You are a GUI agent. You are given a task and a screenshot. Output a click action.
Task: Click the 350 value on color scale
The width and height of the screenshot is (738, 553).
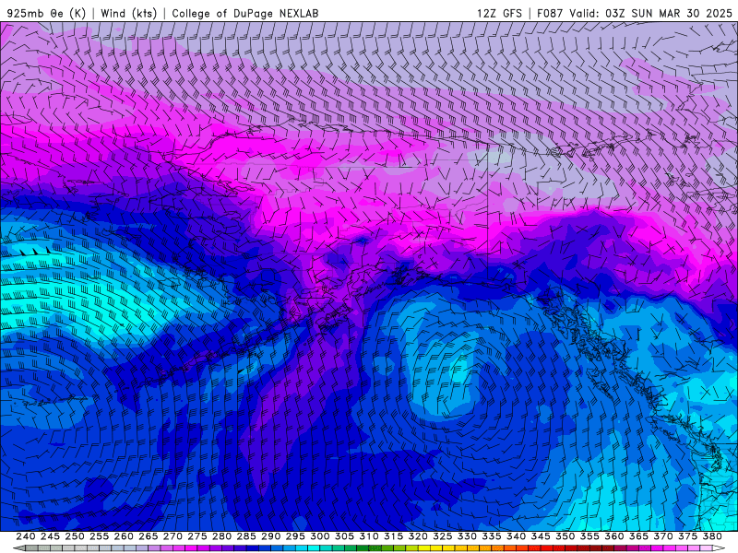click(565, 536)
